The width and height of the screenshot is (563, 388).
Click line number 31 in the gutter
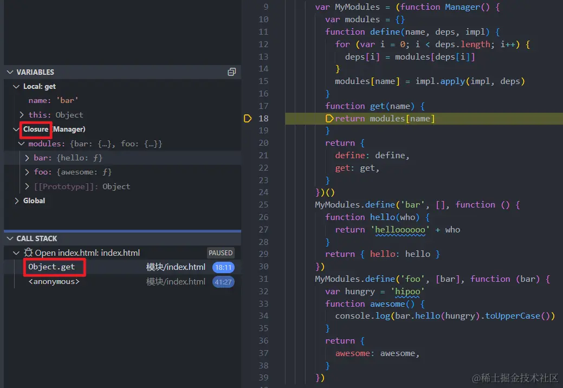click(263, 279)
